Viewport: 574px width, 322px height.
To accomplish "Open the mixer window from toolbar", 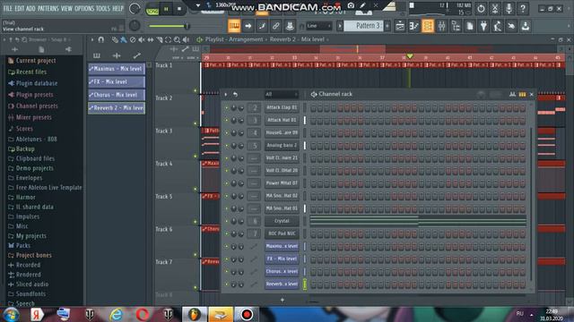I will [x=441, y=26].
